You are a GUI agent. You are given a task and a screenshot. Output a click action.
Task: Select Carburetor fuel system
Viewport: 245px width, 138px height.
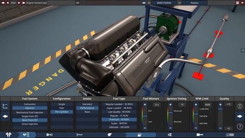click(30, 104)
